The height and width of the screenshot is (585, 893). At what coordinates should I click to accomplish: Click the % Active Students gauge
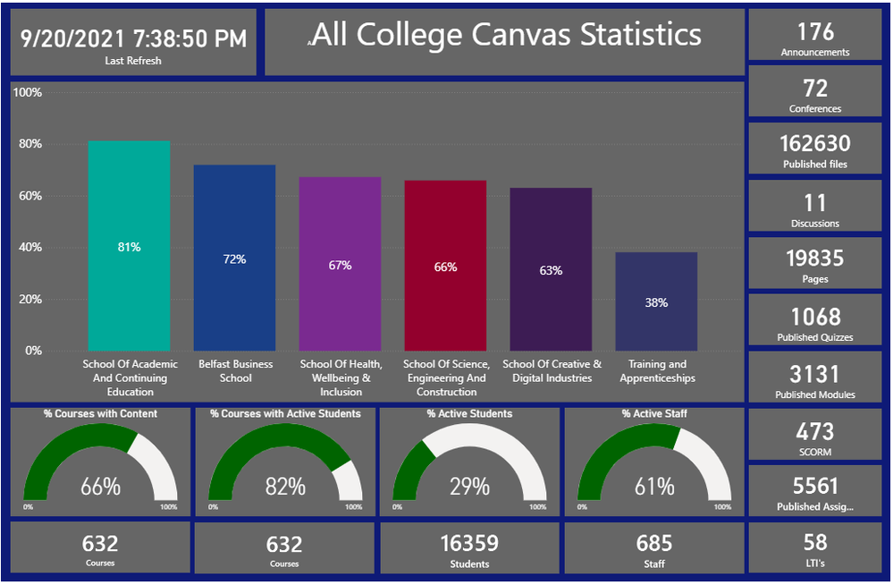[x=469, y=465]
